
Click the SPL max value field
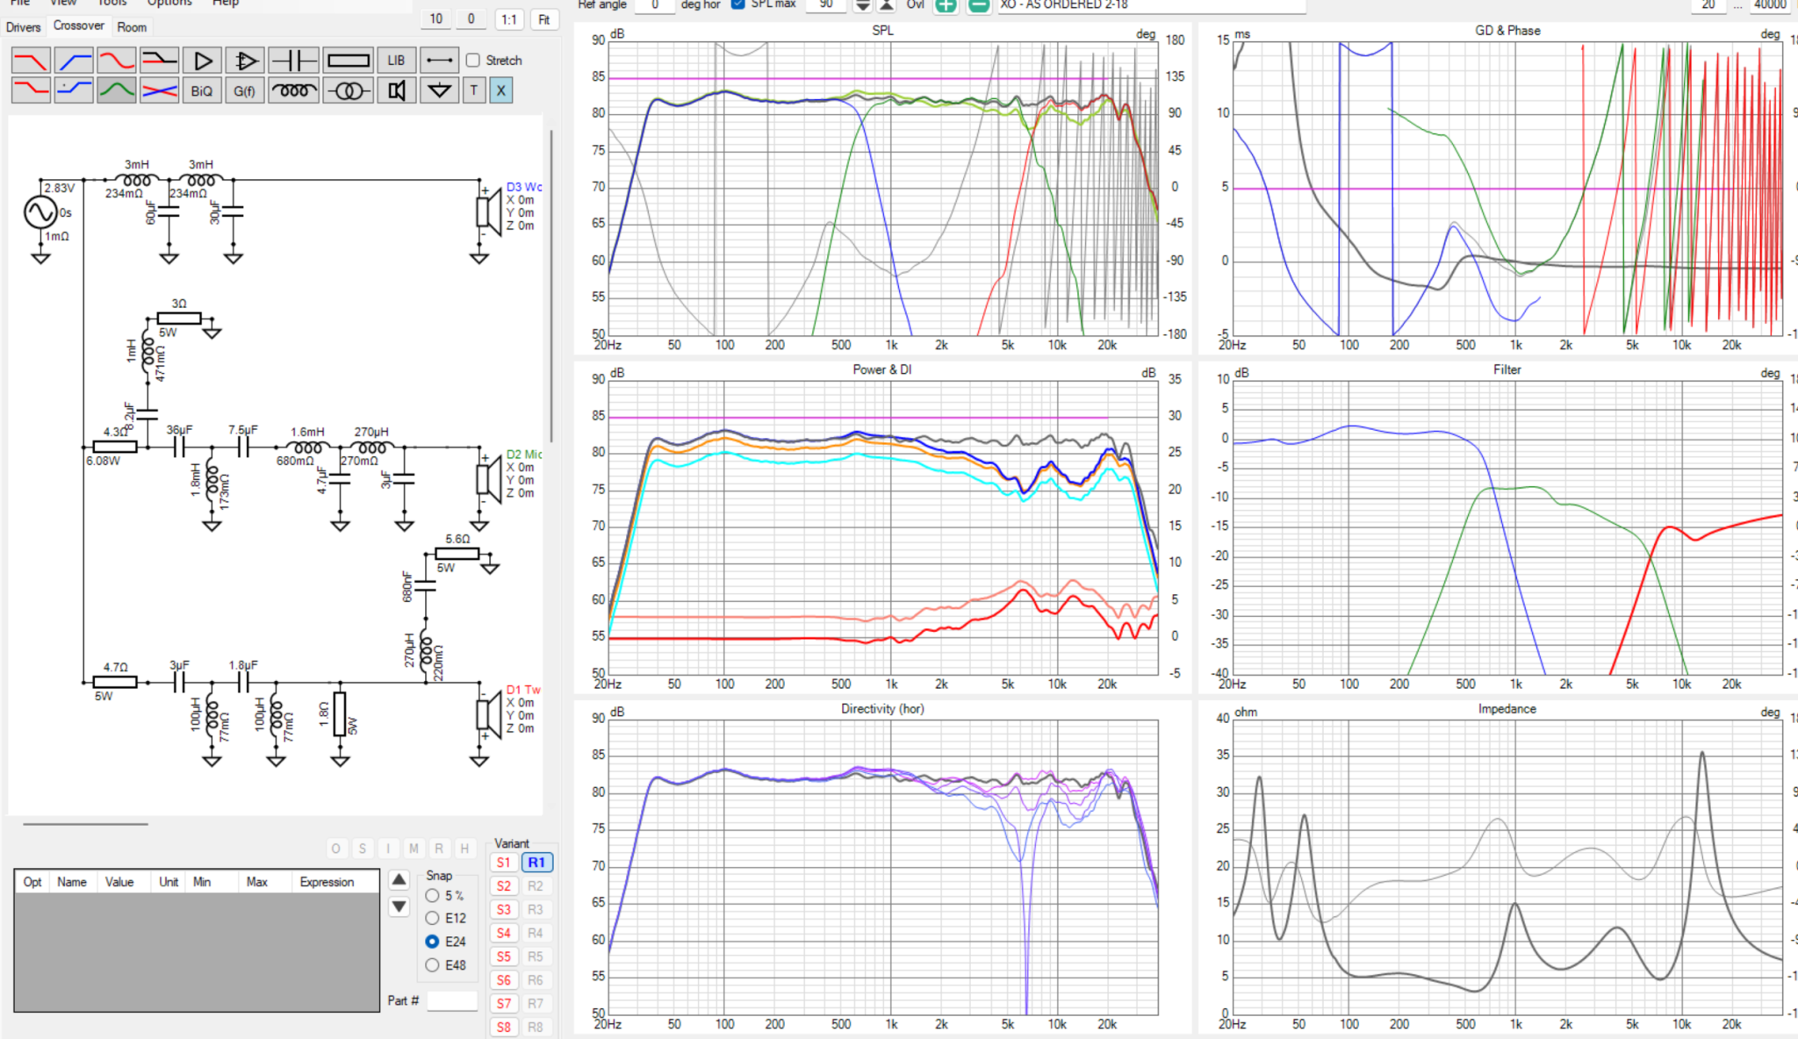pyautogui.click(x=826, y=4)
